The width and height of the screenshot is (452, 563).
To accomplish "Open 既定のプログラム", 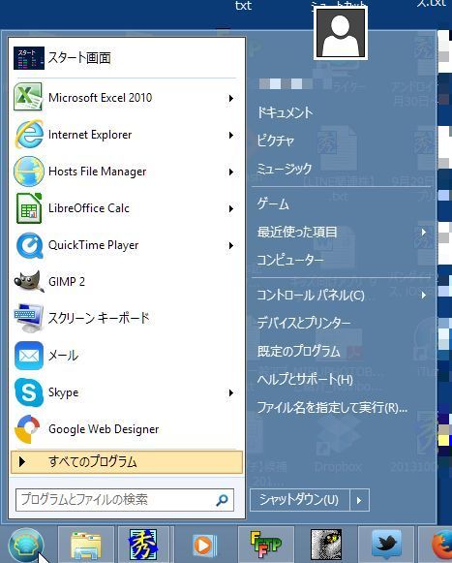I will pos(298,351).
